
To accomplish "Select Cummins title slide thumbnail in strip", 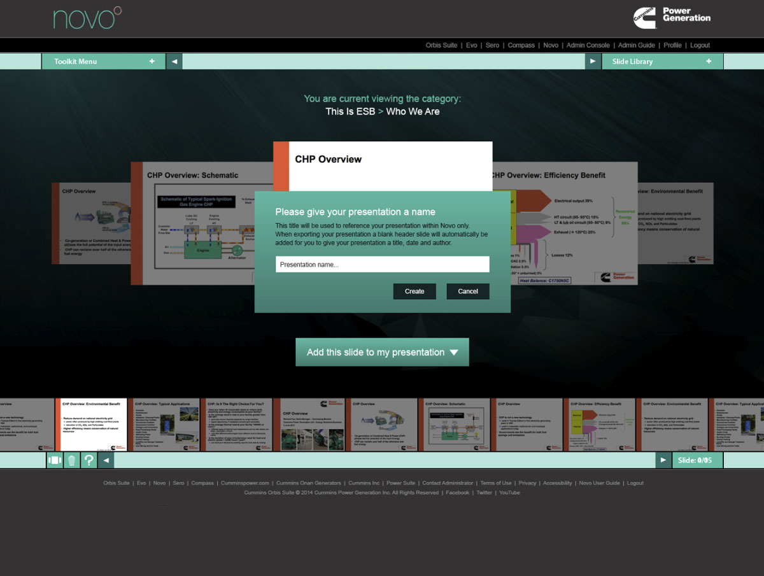I will point(309,425).
